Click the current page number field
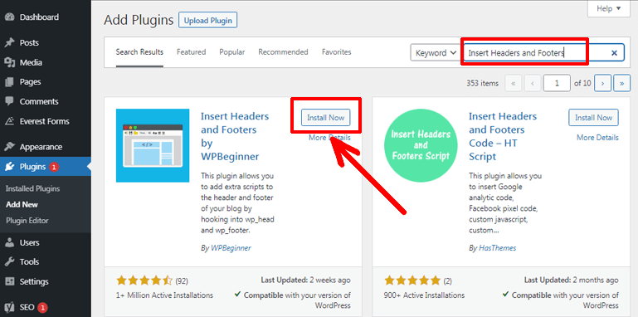The width and height of the screenshot is (638, 317). [557, 83]
